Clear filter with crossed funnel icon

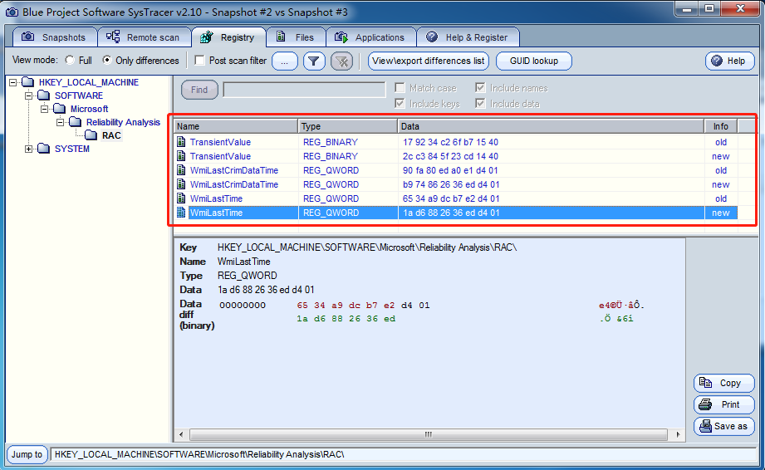pos(341,61)
